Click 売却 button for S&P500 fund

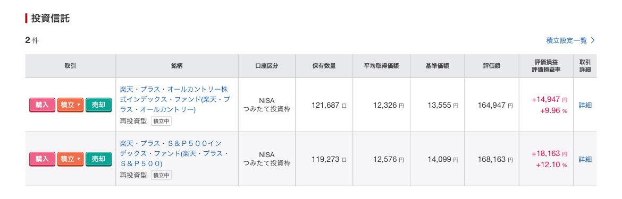(99, 159)
